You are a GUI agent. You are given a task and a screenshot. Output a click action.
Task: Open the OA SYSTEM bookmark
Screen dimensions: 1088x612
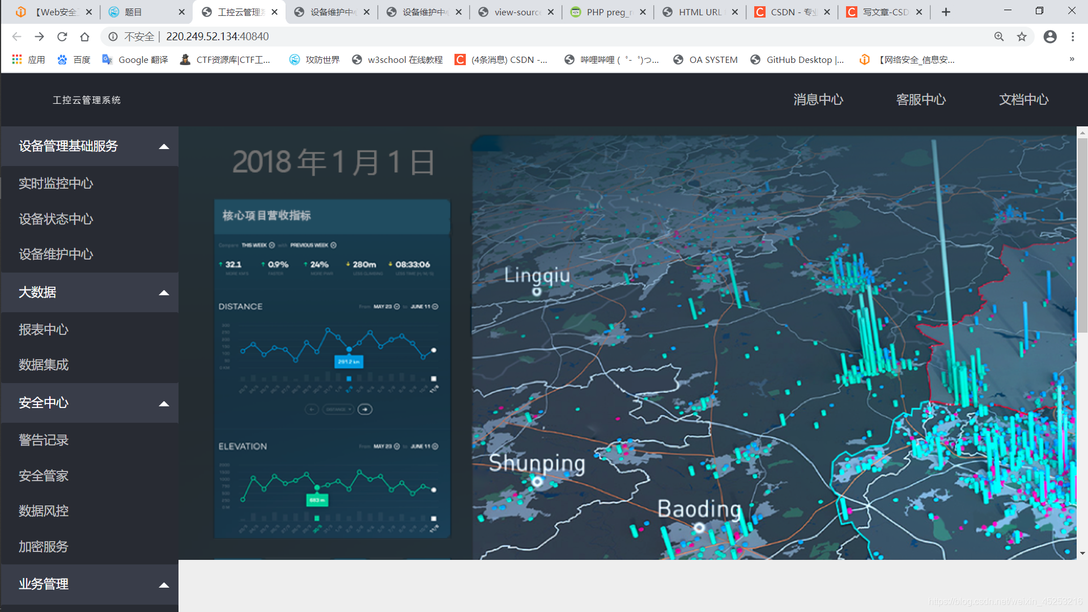(705, 59)
